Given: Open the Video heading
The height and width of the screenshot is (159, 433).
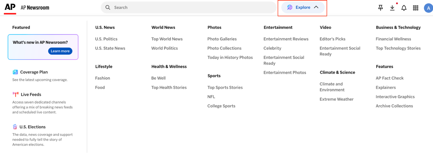Looking at the screenshot, I should coord(325,27).
